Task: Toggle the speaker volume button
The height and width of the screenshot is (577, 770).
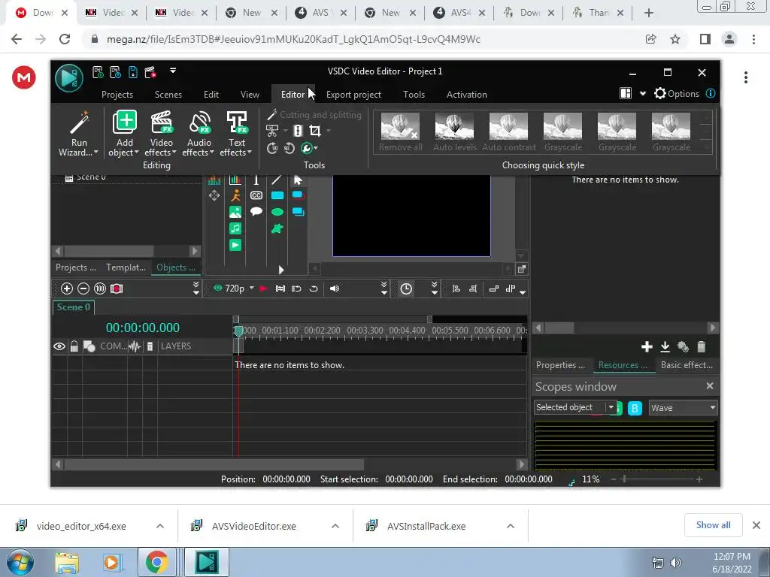Action: coord(335,288)
